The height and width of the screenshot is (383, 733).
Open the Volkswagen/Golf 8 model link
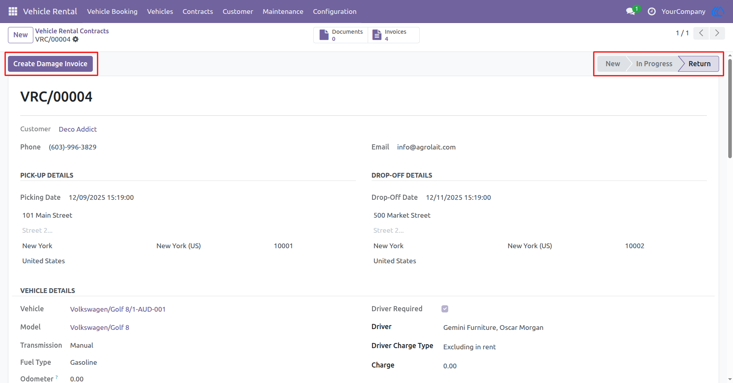[100, 327]
